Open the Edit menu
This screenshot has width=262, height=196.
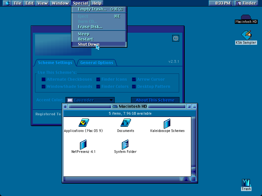[x=29, y=3]
